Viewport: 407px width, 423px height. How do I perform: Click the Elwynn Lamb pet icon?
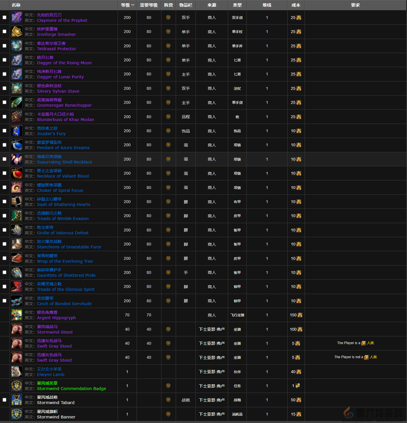(x=17, y=372)
